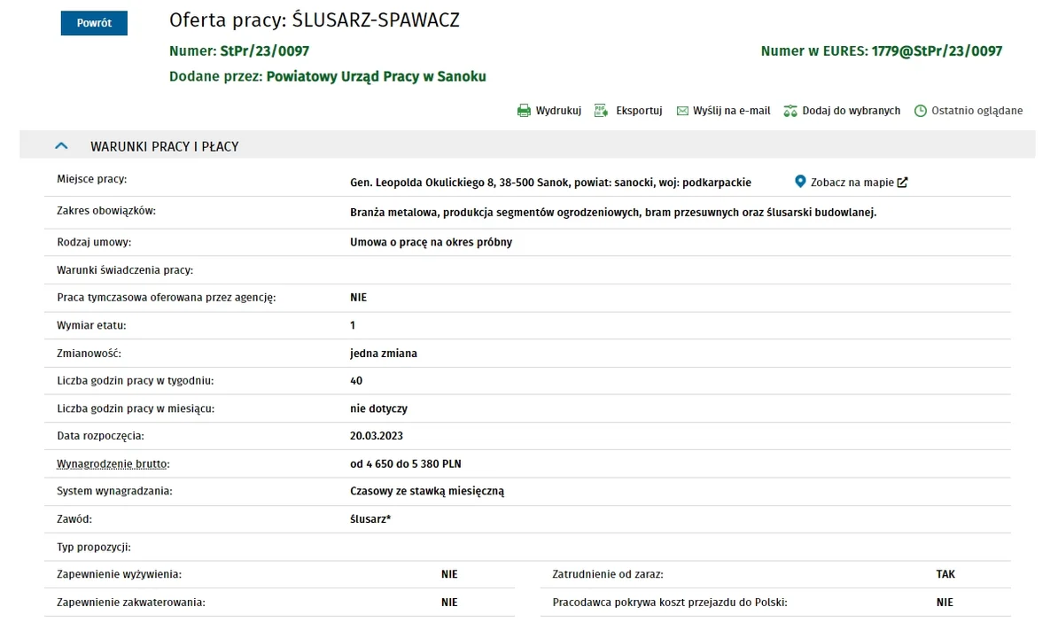Image resolution: width=1058 pixels, height=638 pixels.
Task: Click the Liczba godzin pracy w miesiącu label
Action: [x=136, y=408]
